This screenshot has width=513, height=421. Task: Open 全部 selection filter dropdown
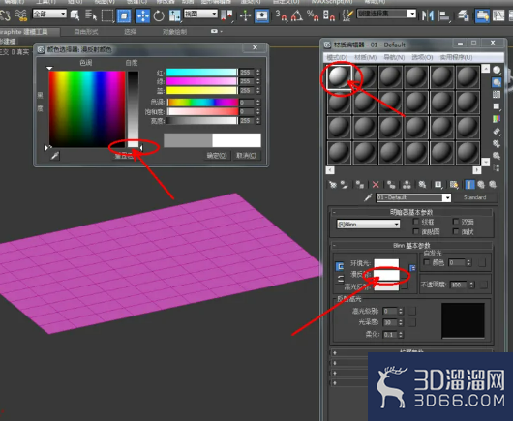pyautogui.click(x=49, y=14)
